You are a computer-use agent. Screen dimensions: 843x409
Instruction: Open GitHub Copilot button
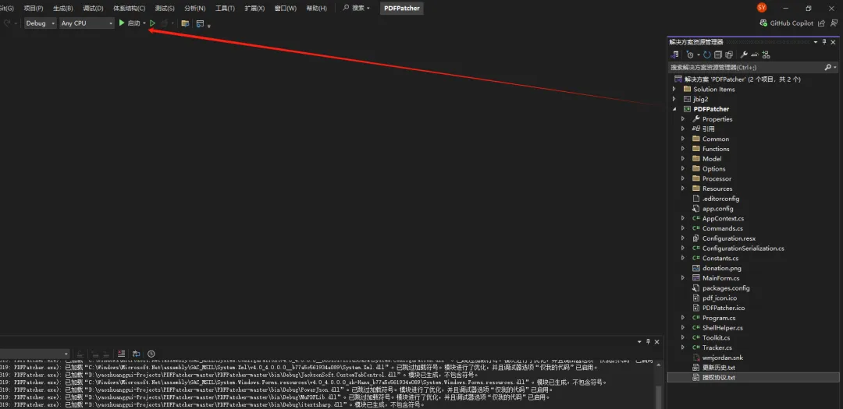[787, 23]
